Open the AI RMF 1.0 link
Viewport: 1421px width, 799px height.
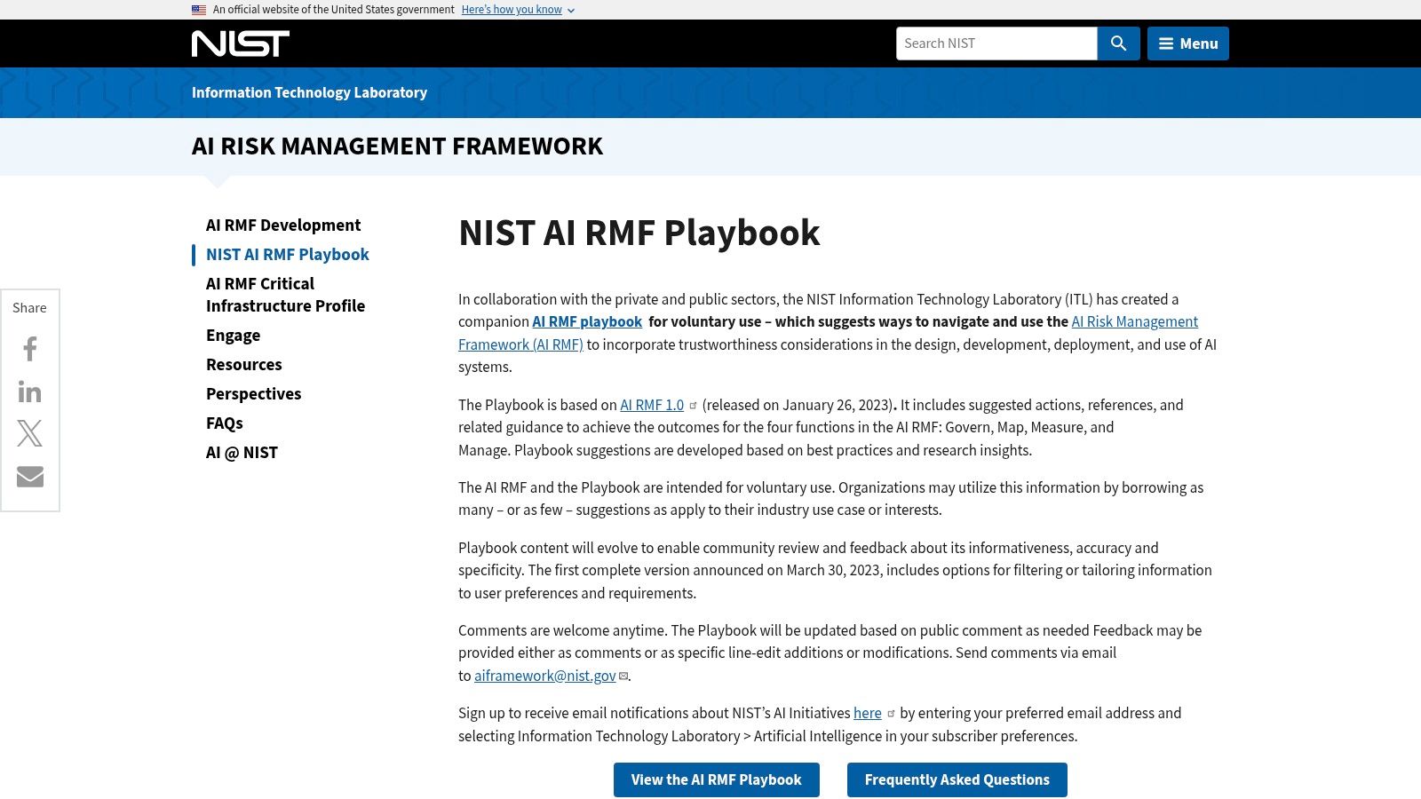point(652,405)
